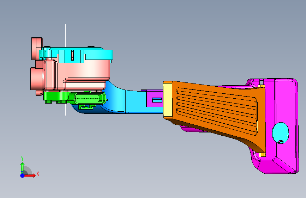Image resolution: width=306 pixels, height=198 pixels.
Task: Select the upper yellow pin on the magenta base
Action: (x=261, y=86)
